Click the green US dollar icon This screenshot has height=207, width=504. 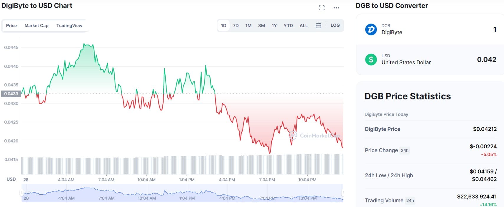(x=371, y=60)
